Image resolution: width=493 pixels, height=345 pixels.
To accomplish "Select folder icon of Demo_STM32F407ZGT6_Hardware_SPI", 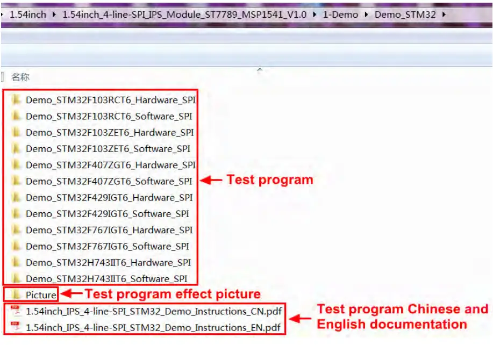I will coord(16,165).
